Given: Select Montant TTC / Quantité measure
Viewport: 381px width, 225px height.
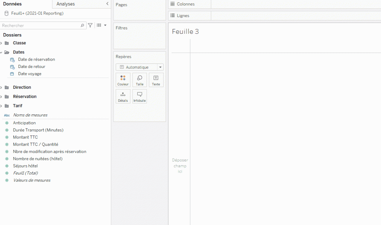Looking at the screenshot, I should coord(35,144).
